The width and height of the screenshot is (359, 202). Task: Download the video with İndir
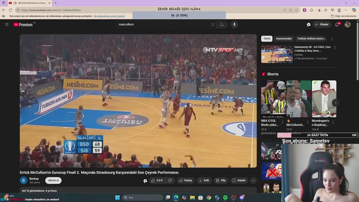pos(204,180)
